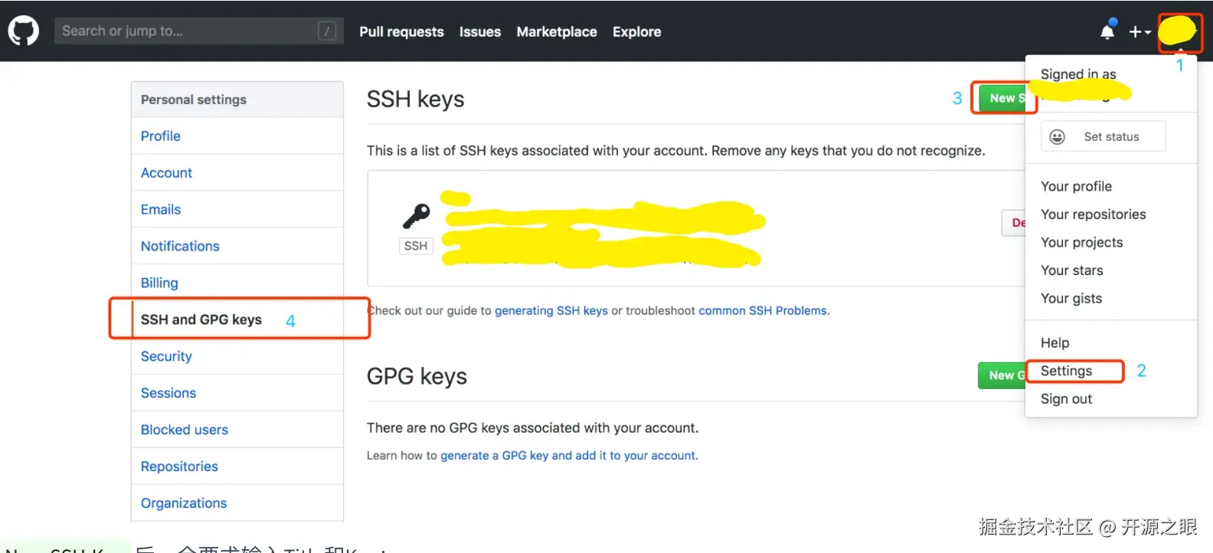Click the user avatar menu
This screenshot has height=553, width=1213.
(x=1178, y=31)
